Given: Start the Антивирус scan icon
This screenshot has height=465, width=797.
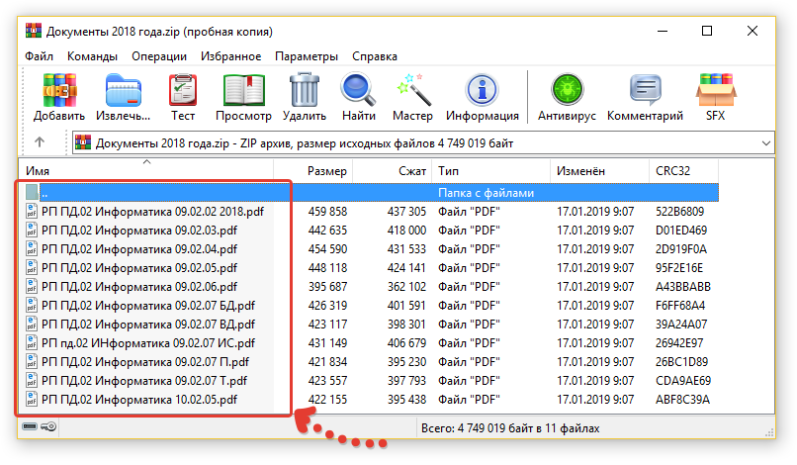Looking at the screenshot, I should [567, 90].
